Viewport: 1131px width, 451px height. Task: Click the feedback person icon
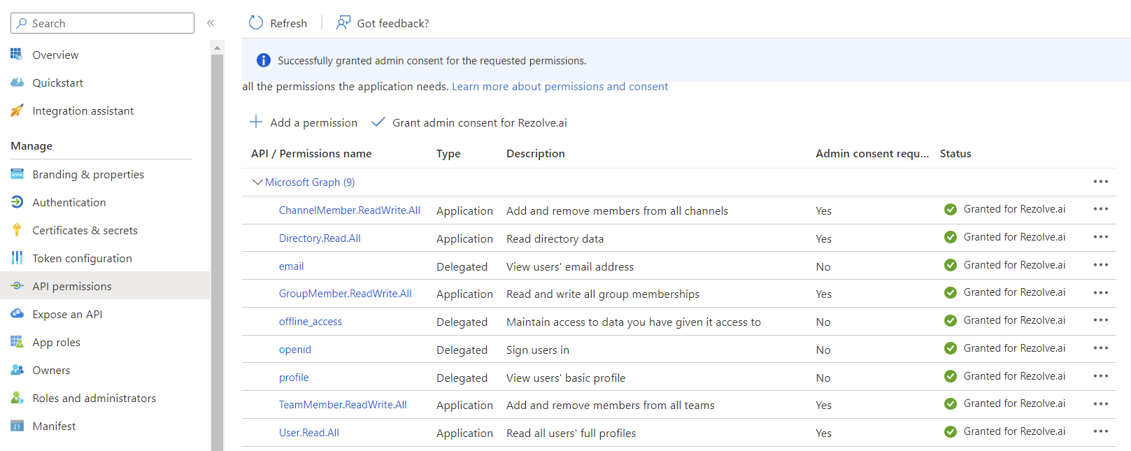coord(343,23)
